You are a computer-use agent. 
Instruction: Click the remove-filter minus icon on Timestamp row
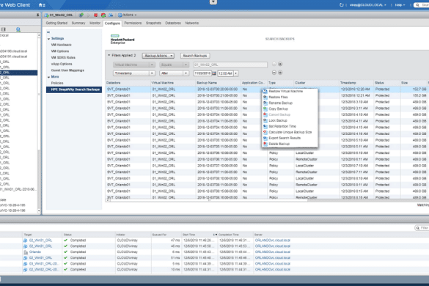click(274, 73)
